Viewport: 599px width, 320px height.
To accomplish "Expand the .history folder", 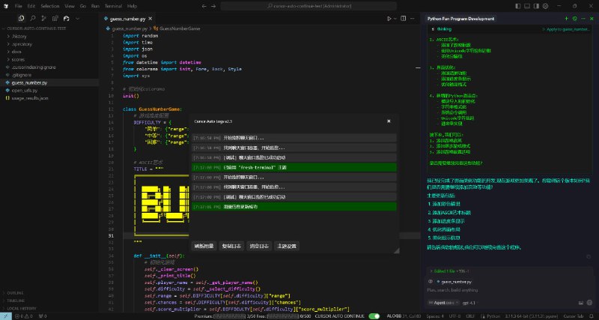I will 19,35.
